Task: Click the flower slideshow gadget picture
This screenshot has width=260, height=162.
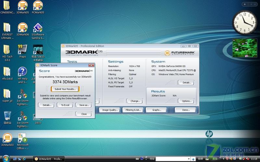Action: 245,48
